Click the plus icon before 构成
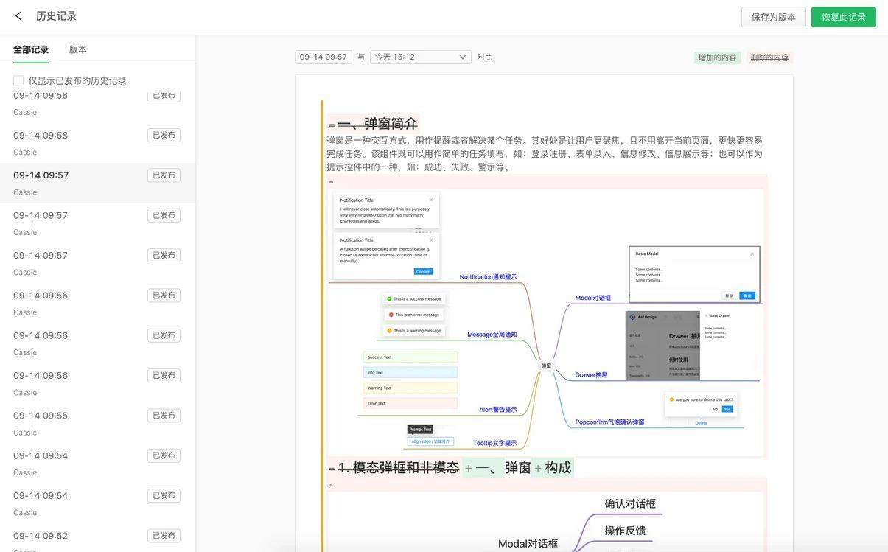 click(538, 469)
